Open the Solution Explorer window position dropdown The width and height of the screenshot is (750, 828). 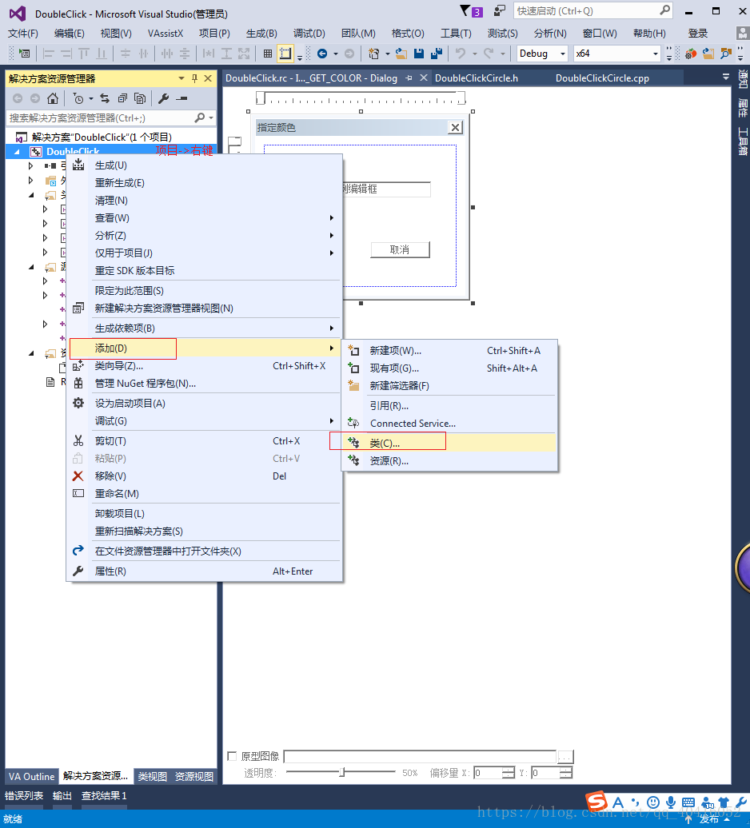pos(182,78)
